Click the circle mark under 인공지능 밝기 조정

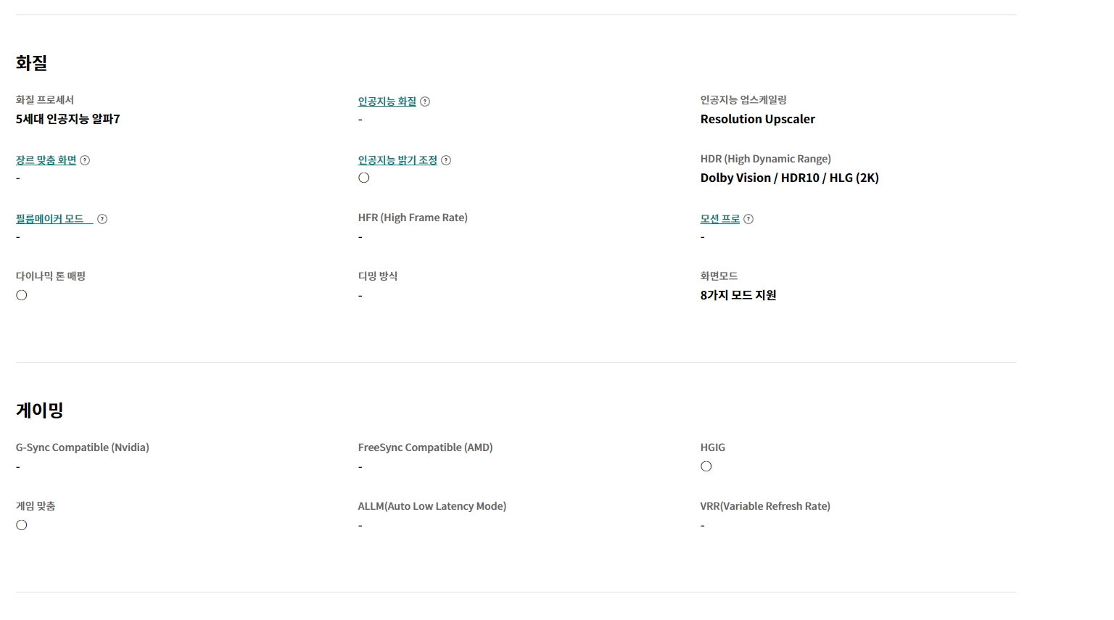pyautogui.click(x=364, y=178)
